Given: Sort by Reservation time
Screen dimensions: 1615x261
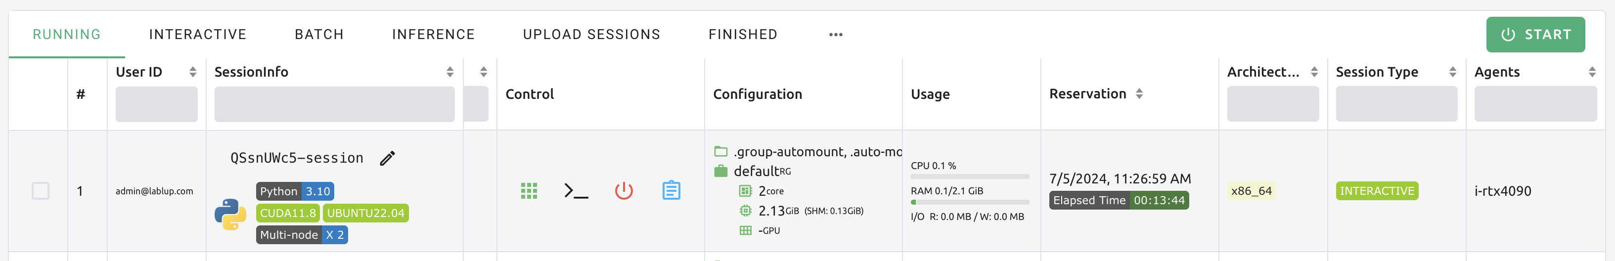Looking at the screenshot, I should pyautogui.click(x=1139, y=94).
